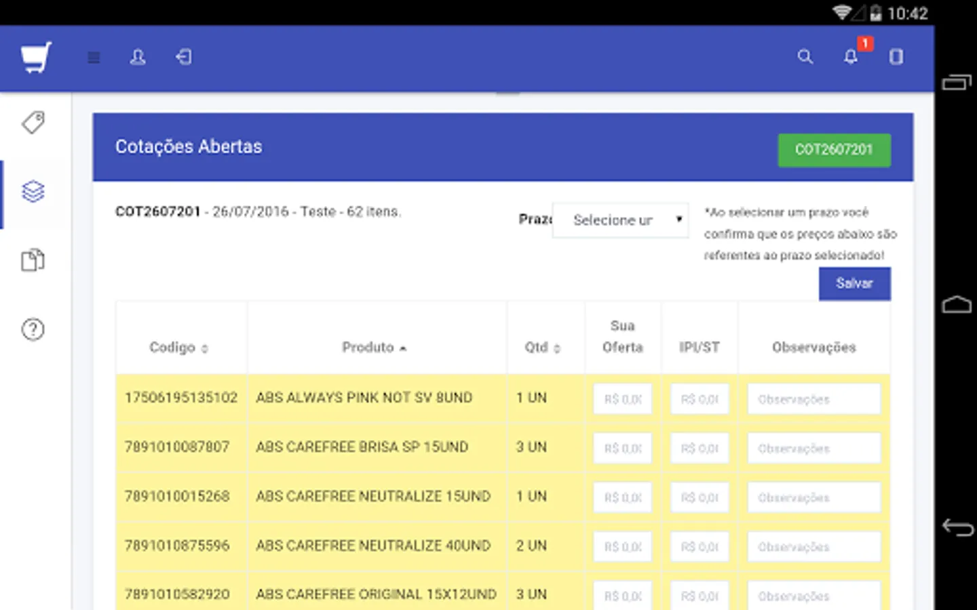Tap Android back button

[x=957, y=527]
